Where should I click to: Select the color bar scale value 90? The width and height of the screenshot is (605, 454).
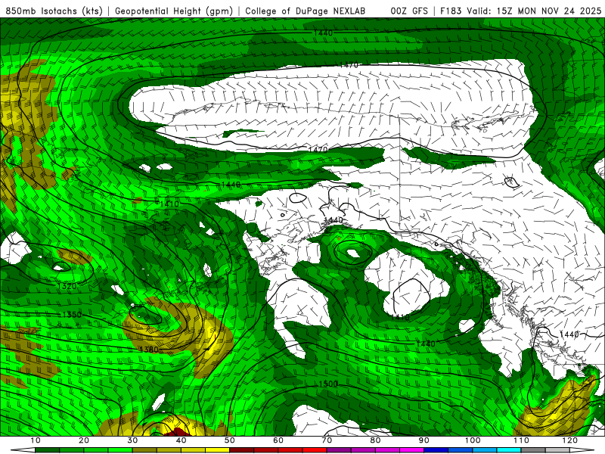424,440
